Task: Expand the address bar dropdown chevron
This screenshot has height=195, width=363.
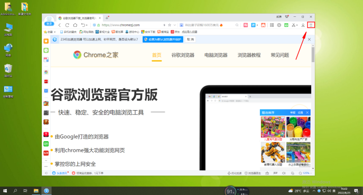Action: tap(175, 25)
